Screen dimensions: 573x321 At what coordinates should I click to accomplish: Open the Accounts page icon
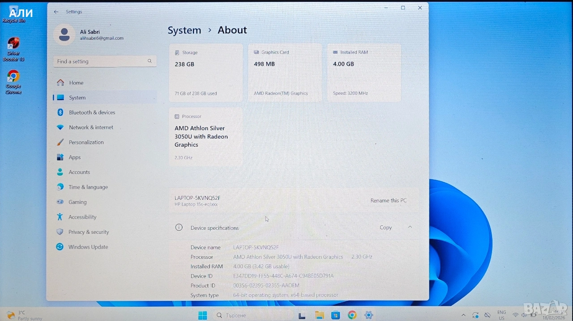tap(60, 172)
